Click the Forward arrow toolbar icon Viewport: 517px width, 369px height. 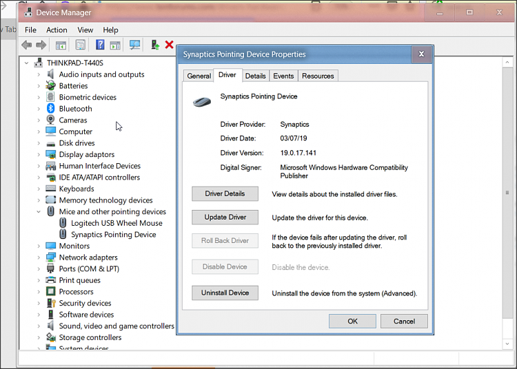[41, 45]
